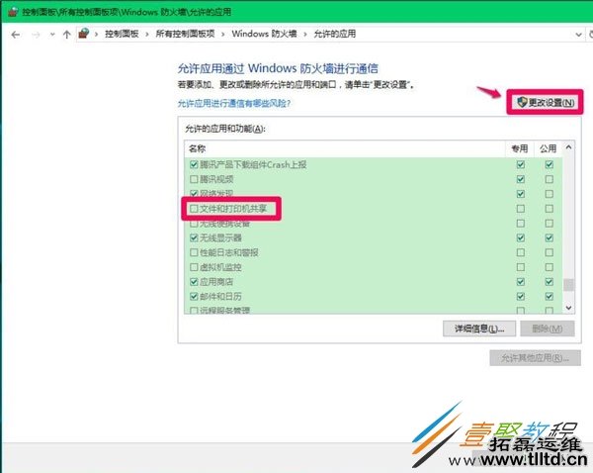593x473 pixels.
Task: Expand chevron after 所有控制面板项 breadcrumb
Action: [223, 34]
